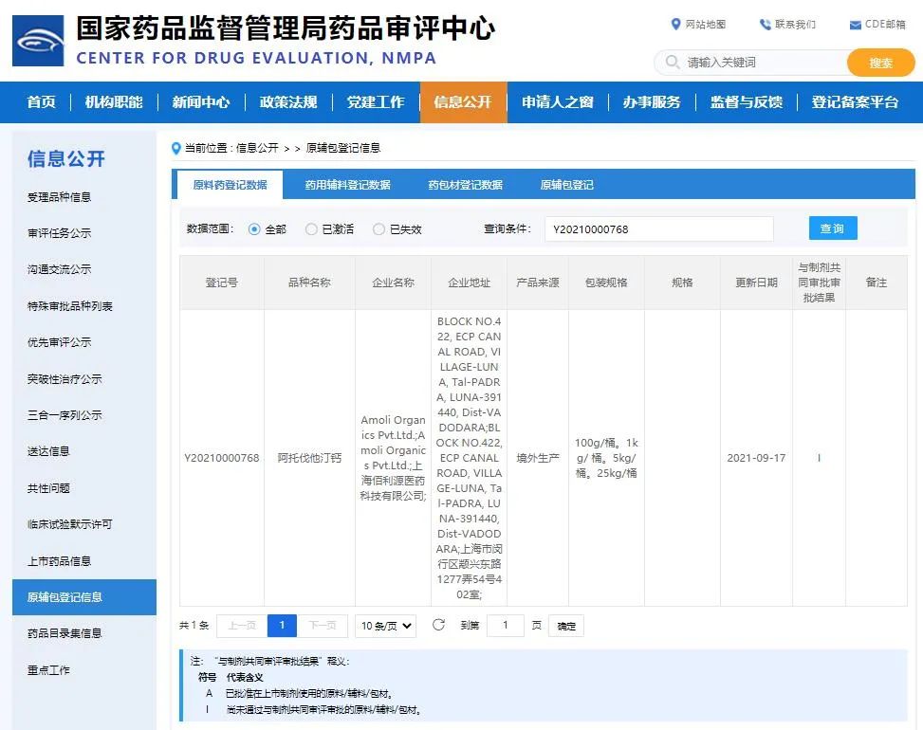
Task: Select the 已失效 radio option
Action: (x=379, y=229)
